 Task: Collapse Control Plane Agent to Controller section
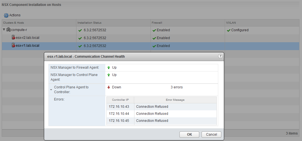(51, 90)
